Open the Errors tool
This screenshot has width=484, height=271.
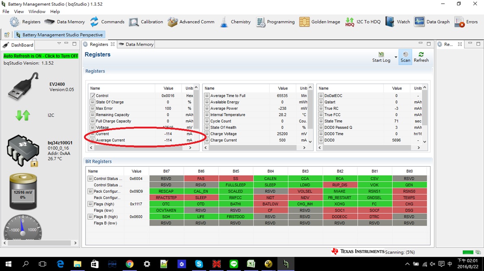[466, 22]
